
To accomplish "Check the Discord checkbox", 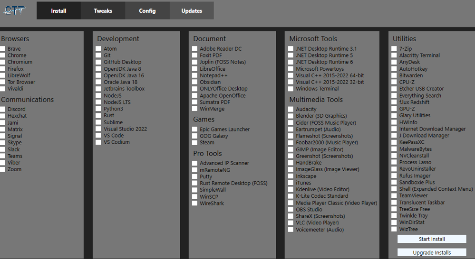I will [2, 109].
